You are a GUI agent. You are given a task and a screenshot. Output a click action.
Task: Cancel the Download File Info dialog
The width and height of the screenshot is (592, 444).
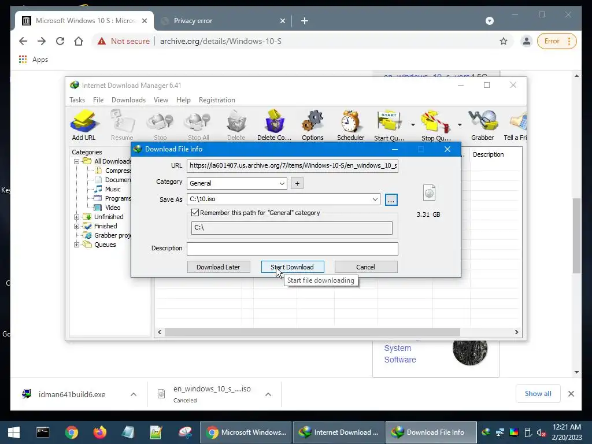366,267
